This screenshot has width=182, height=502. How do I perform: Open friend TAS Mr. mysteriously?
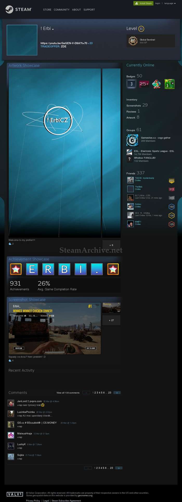[x=145, y=178]
